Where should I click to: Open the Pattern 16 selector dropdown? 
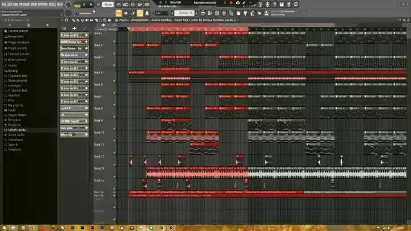coord(186,13)
